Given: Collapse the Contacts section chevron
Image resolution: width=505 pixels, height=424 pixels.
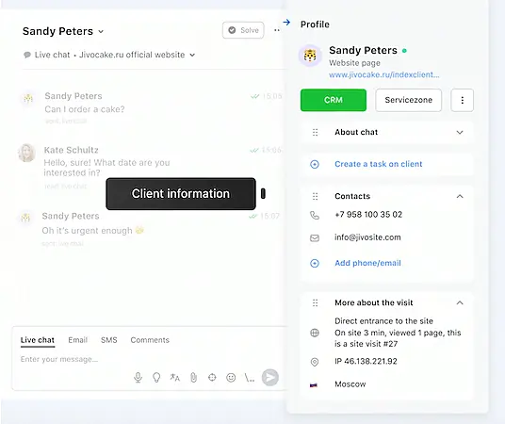Looking at the screenshot, I should 460,196.
